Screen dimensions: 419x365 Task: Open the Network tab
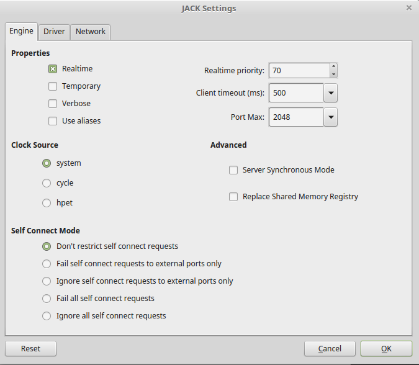(x=91, y=32)
